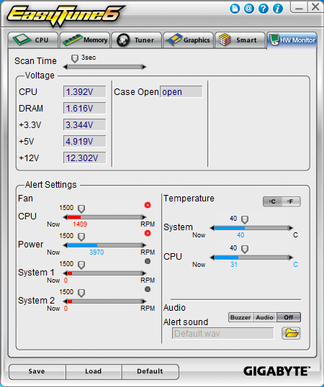Viewport: 324px width, 387px height.
Task: Open the help question mark icon
Action: [x=264, y=9]
